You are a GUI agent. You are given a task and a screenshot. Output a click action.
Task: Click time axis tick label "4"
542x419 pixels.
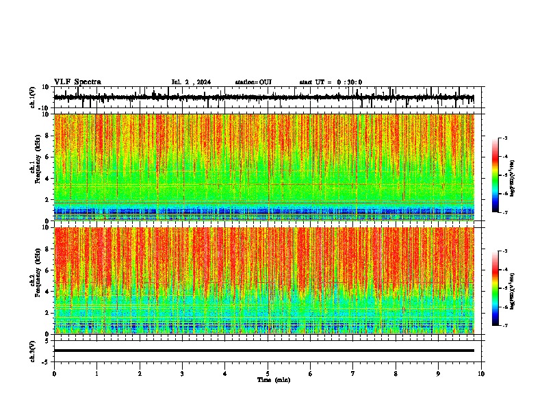coord(225,374)
